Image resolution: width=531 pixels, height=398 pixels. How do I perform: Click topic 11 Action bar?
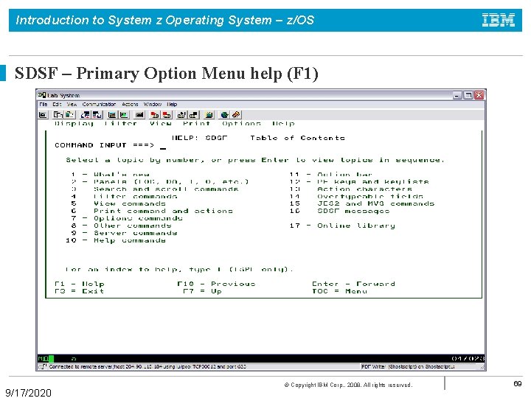tap(331, 175)
